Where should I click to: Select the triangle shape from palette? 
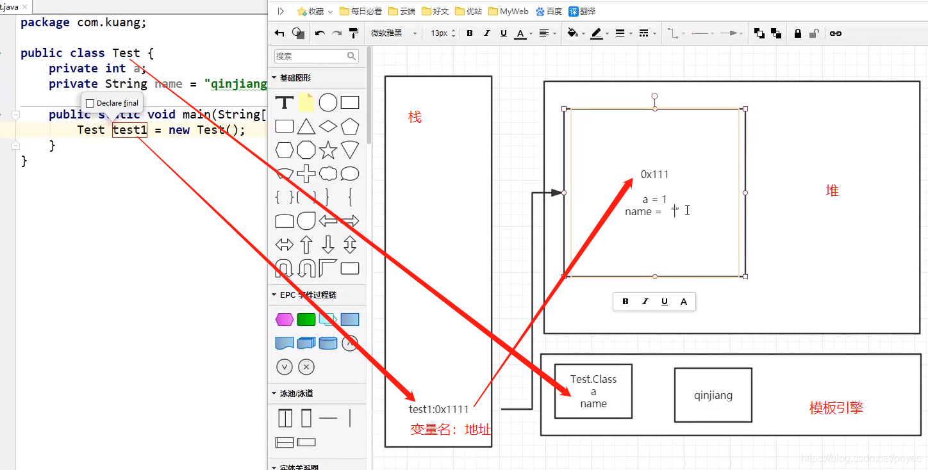[x=306, y=126]
